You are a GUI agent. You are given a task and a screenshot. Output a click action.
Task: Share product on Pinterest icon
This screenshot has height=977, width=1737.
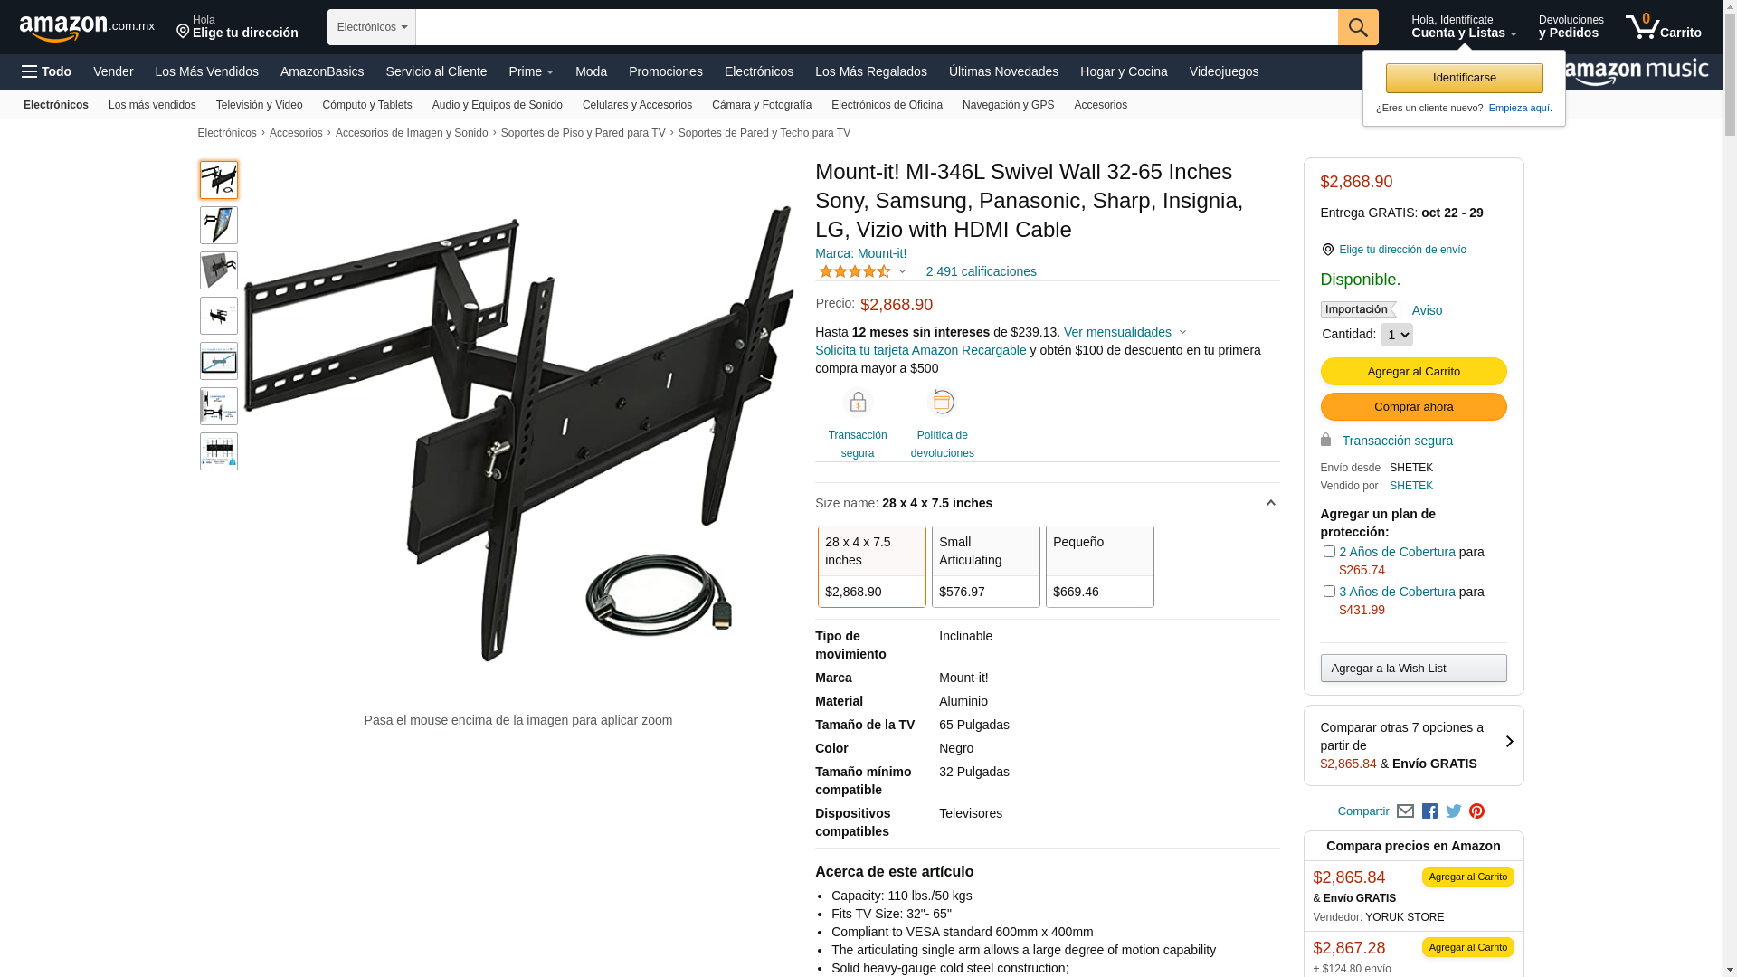pos(1477,811)
